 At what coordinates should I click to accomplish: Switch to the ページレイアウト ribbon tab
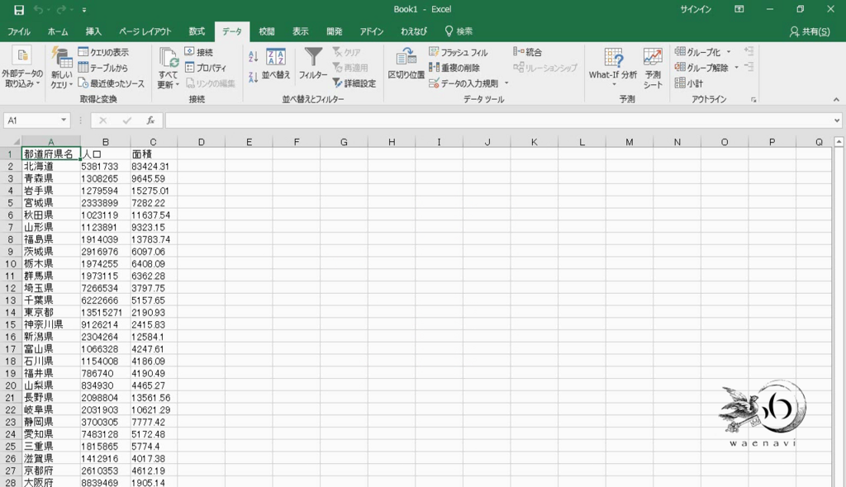[x=145, y=31]
